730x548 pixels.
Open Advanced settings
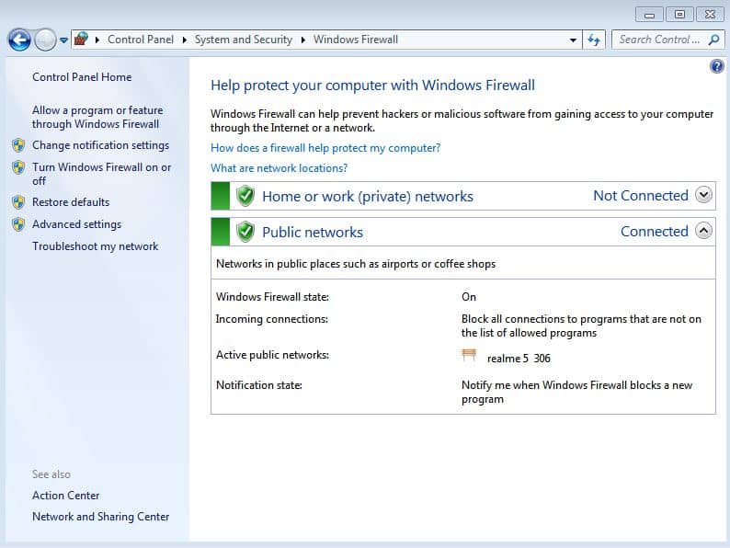click(77, 224)
